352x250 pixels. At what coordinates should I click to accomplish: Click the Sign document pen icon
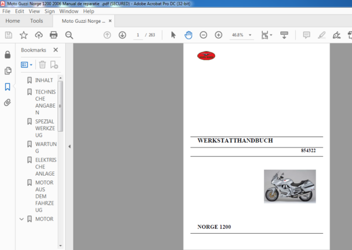tap(337, 35)
